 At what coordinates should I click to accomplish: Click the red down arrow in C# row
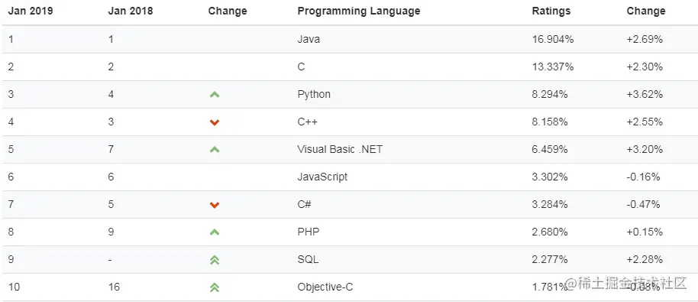(x=215, y=205)
